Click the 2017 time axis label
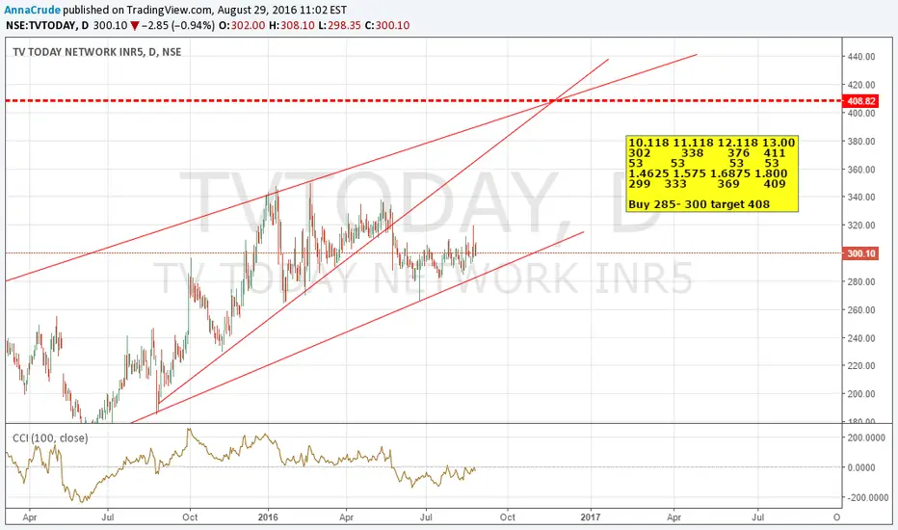Viewport: 898px width, 530px height. pyautogui.click(x=591, y=517)
